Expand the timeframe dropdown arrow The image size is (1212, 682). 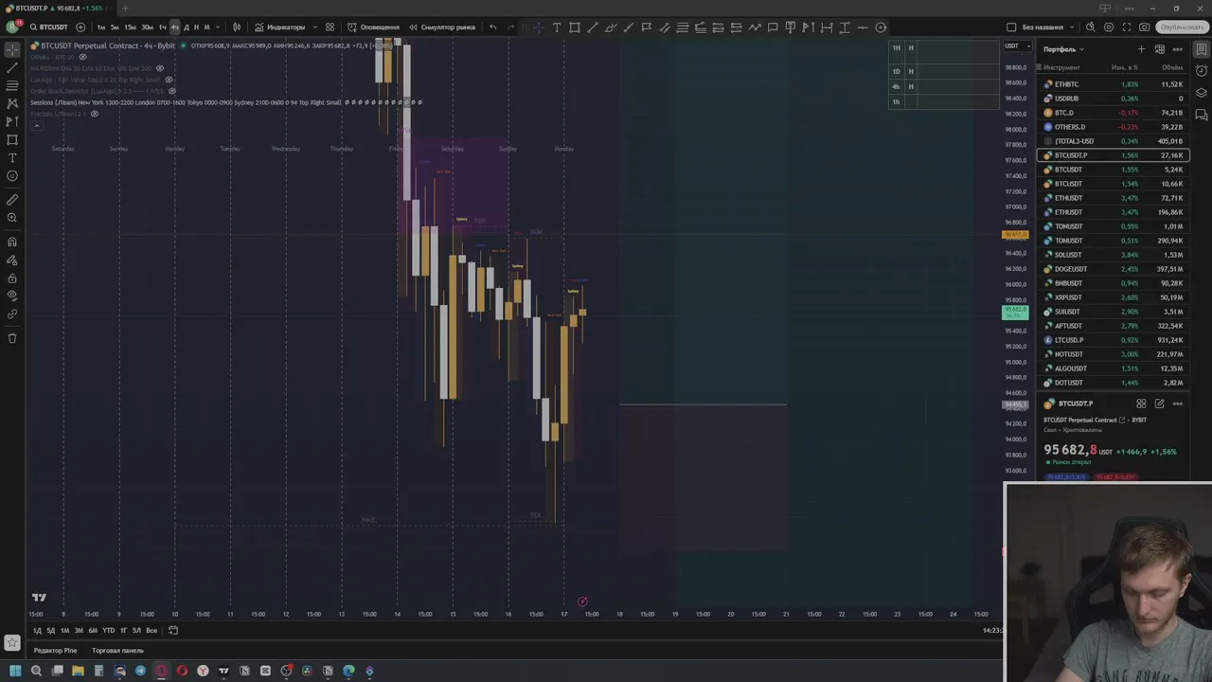218,27
